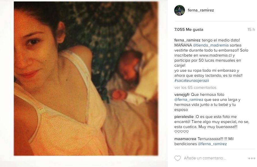Click the 7.055 Me gusta likes count

point(189,29)
